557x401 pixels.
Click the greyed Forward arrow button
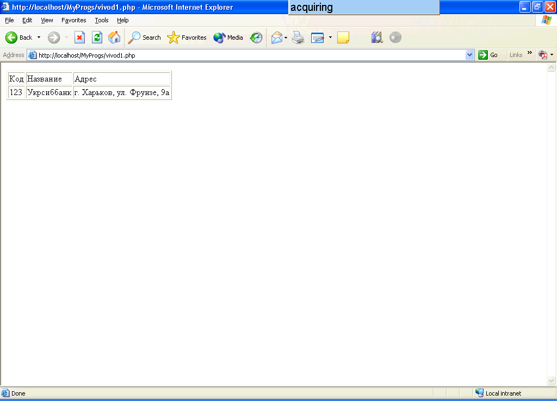coord(54,37)
